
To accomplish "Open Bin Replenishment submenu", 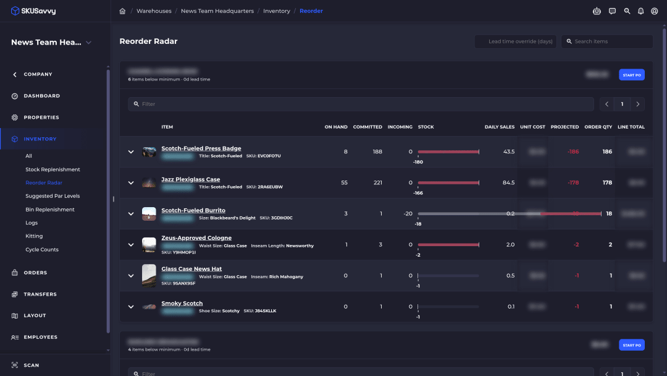I will pyautogui.click(x=50, y=210).
